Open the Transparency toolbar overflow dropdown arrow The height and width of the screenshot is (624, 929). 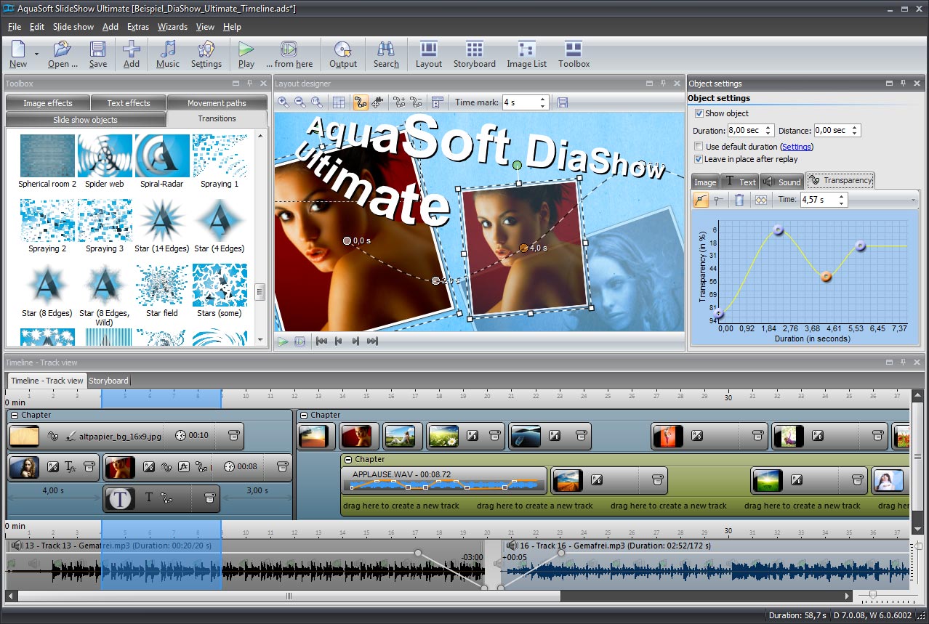[x=914, y=200]
